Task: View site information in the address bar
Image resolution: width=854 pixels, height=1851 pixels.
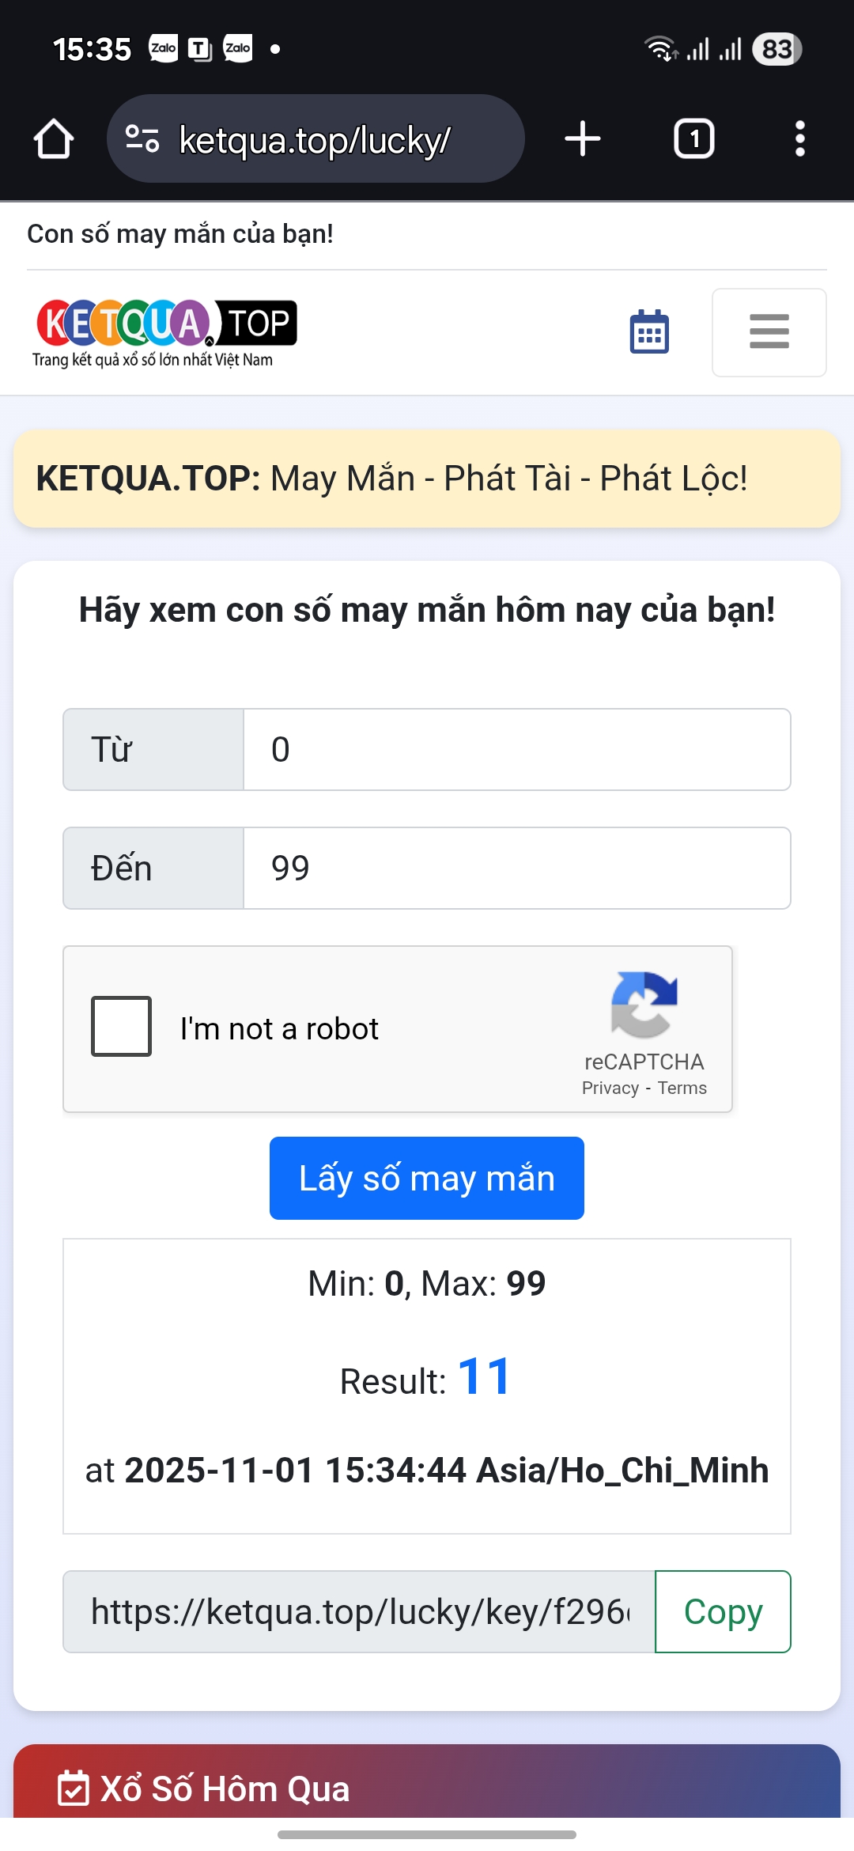Action: (x=141, y=138)
